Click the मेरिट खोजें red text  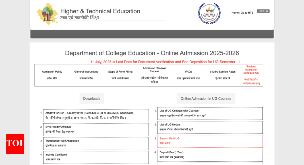(165, 143)
